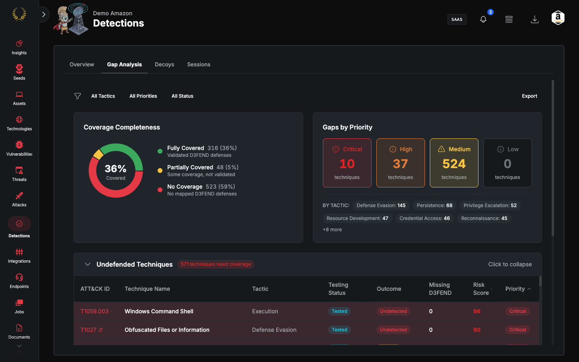Select the High priority card

400,163
